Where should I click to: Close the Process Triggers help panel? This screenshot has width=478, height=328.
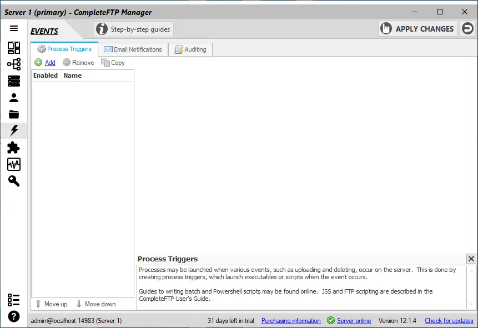pos(471,259)
